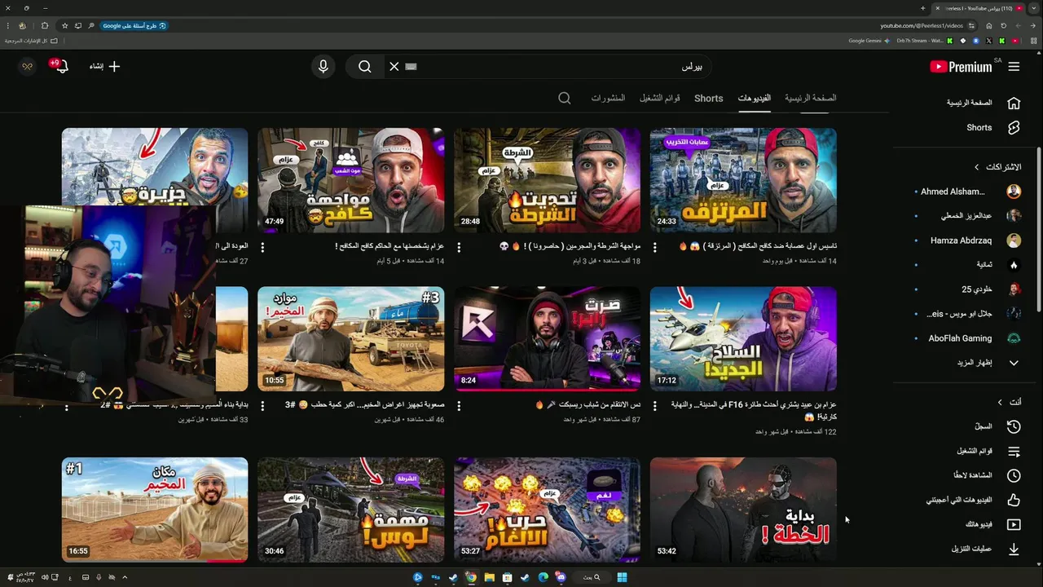Expand the You (أنت) section arrow
Image resolution: width=1043 pixels, height=587 pixels.
1000,402
